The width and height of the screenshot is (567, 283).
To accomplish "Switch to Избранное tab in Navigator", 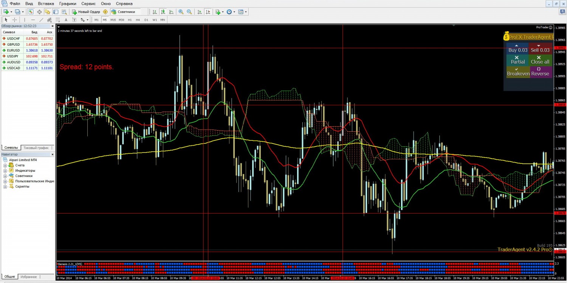I will [x=29, y=277].
